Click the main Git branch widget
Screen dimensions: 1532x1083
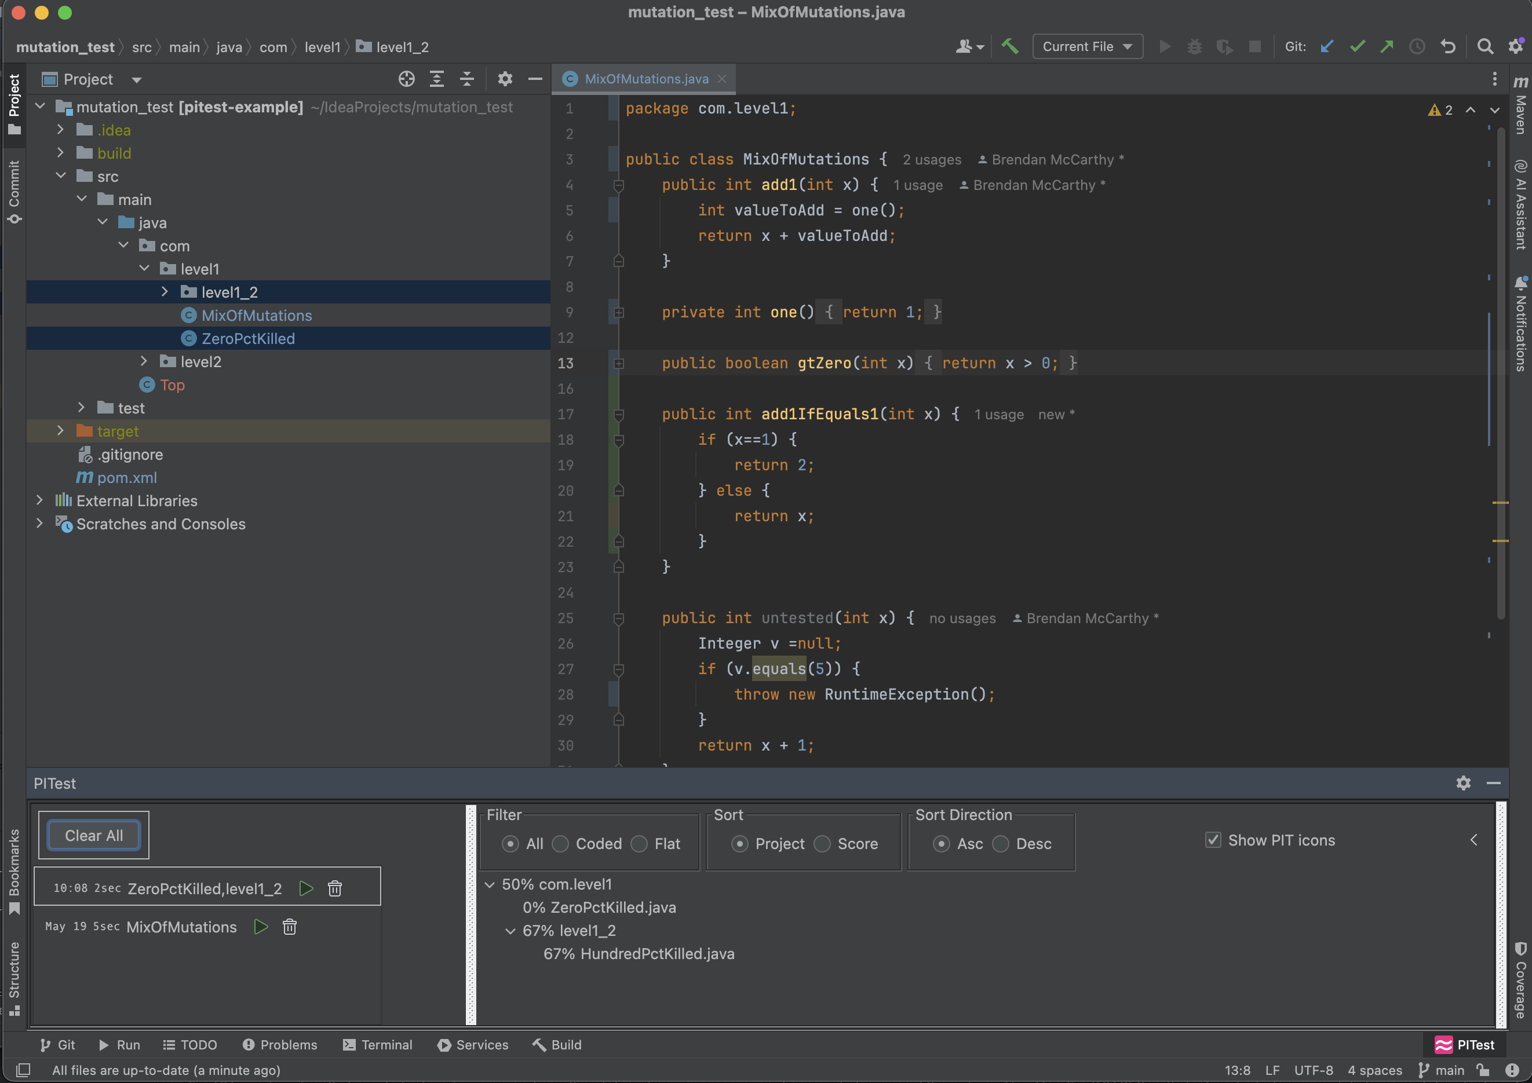[x=1442, y=1070]
